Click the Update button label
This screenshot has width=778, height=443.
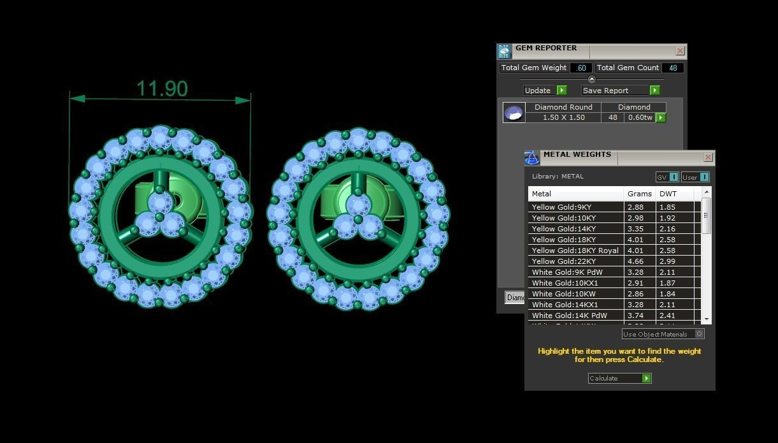coord(538,91)
